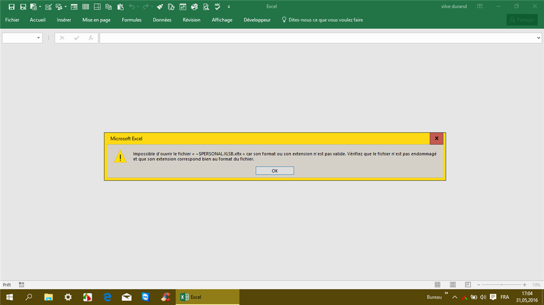Click the zoom slider in status bar

click(x=501, y=284)
